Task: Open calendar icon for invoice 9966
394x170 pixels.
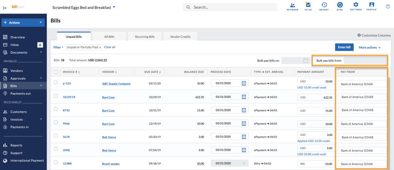Action: point(243,123)
